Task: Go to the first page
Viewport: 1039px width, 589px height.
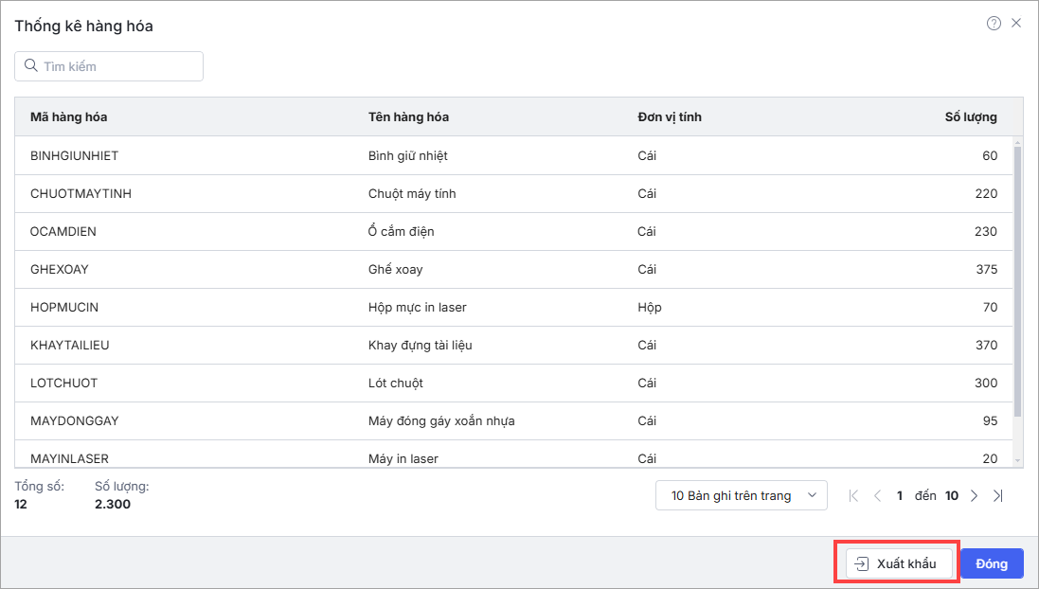Action: (854, 495)
